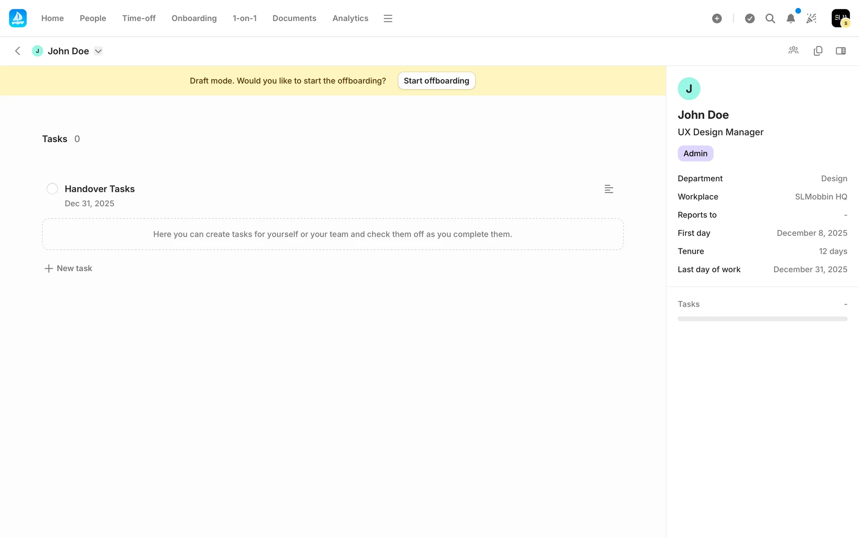The image size is (859, 537).
Task: Open the Handover Tasks details lines icon
Action: tap(608, 189)
